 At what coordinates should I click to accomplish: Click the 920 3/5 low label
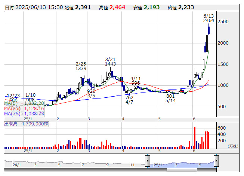pos(91,94)
